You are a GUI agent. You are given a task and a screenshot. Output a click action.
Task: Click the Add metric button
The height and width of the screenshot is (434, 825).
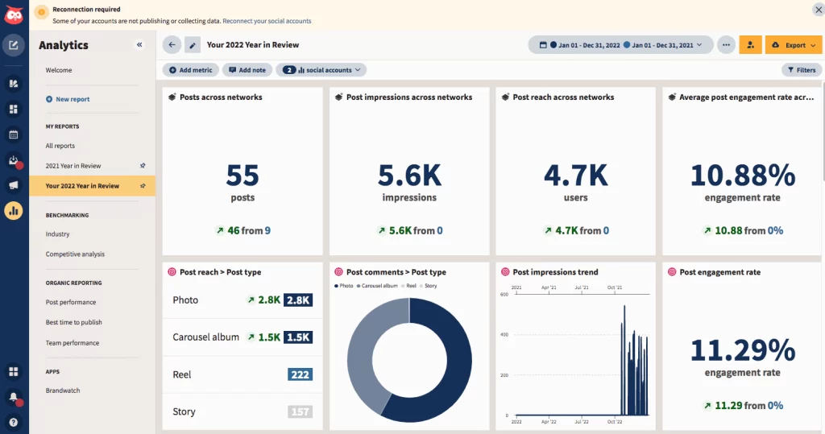[x=190, y=70]
